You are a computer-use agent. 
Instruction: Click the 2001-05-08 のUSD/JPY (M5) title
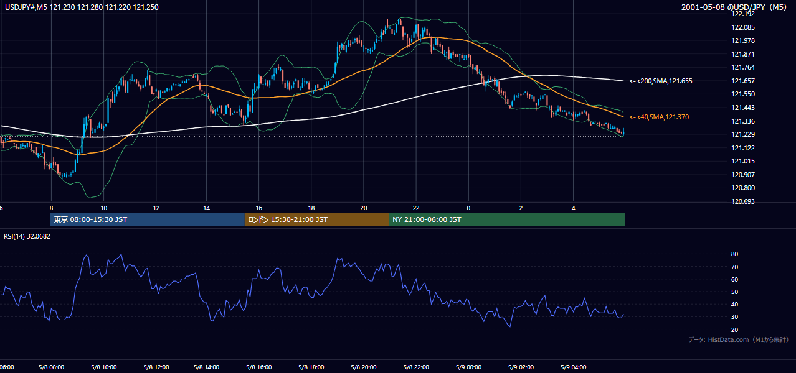(x=736, y=7)
